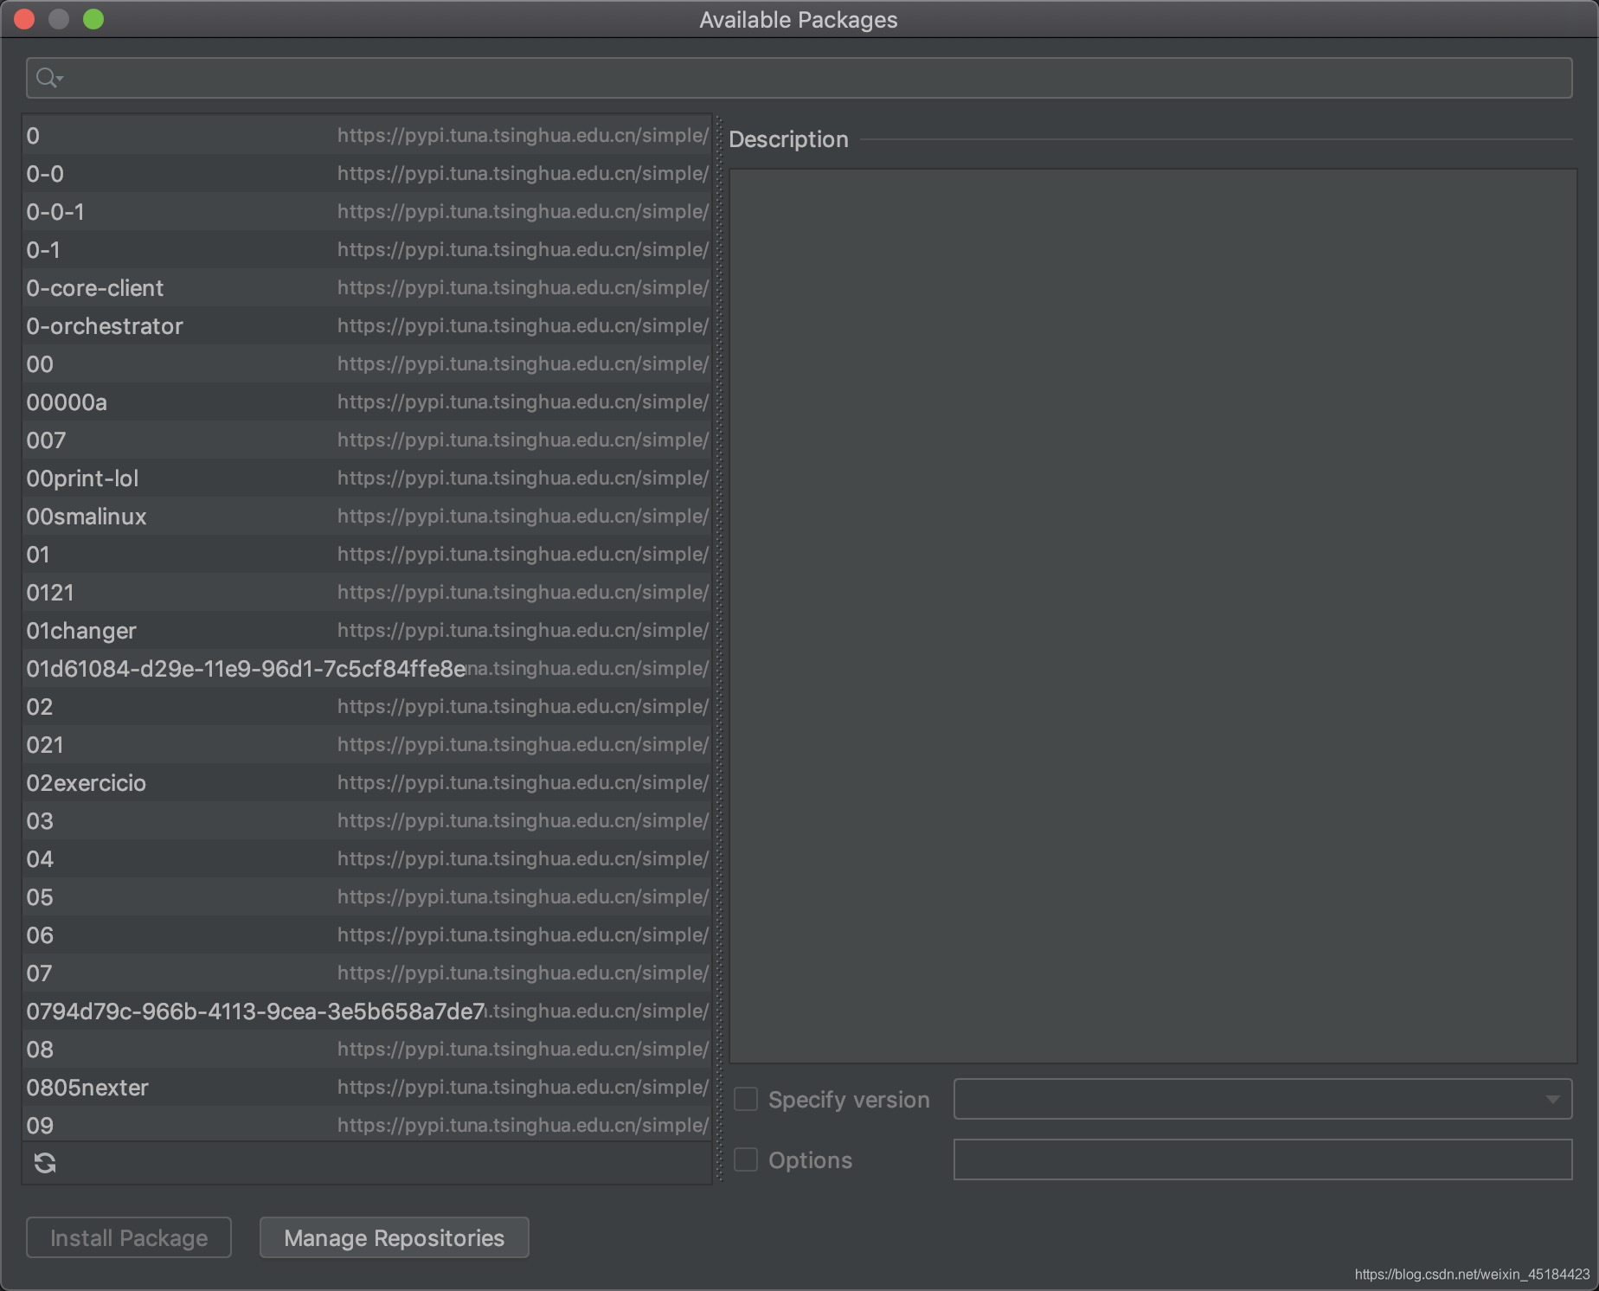
Task: Select package "01changer"
Action: 367,630
